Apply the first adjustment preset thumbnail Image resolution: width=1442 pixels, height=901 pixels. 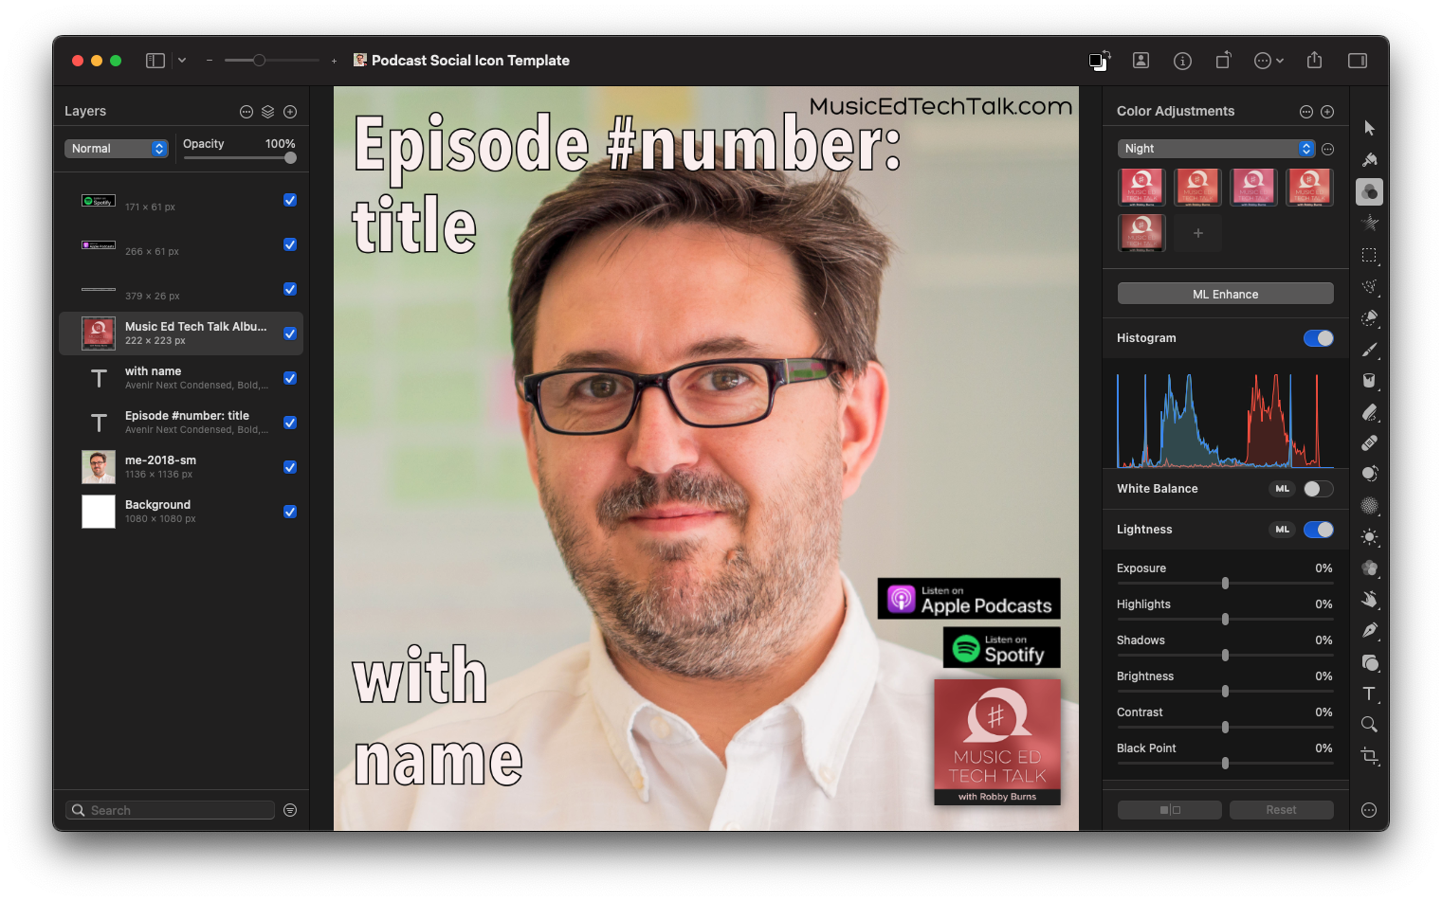1142,188
